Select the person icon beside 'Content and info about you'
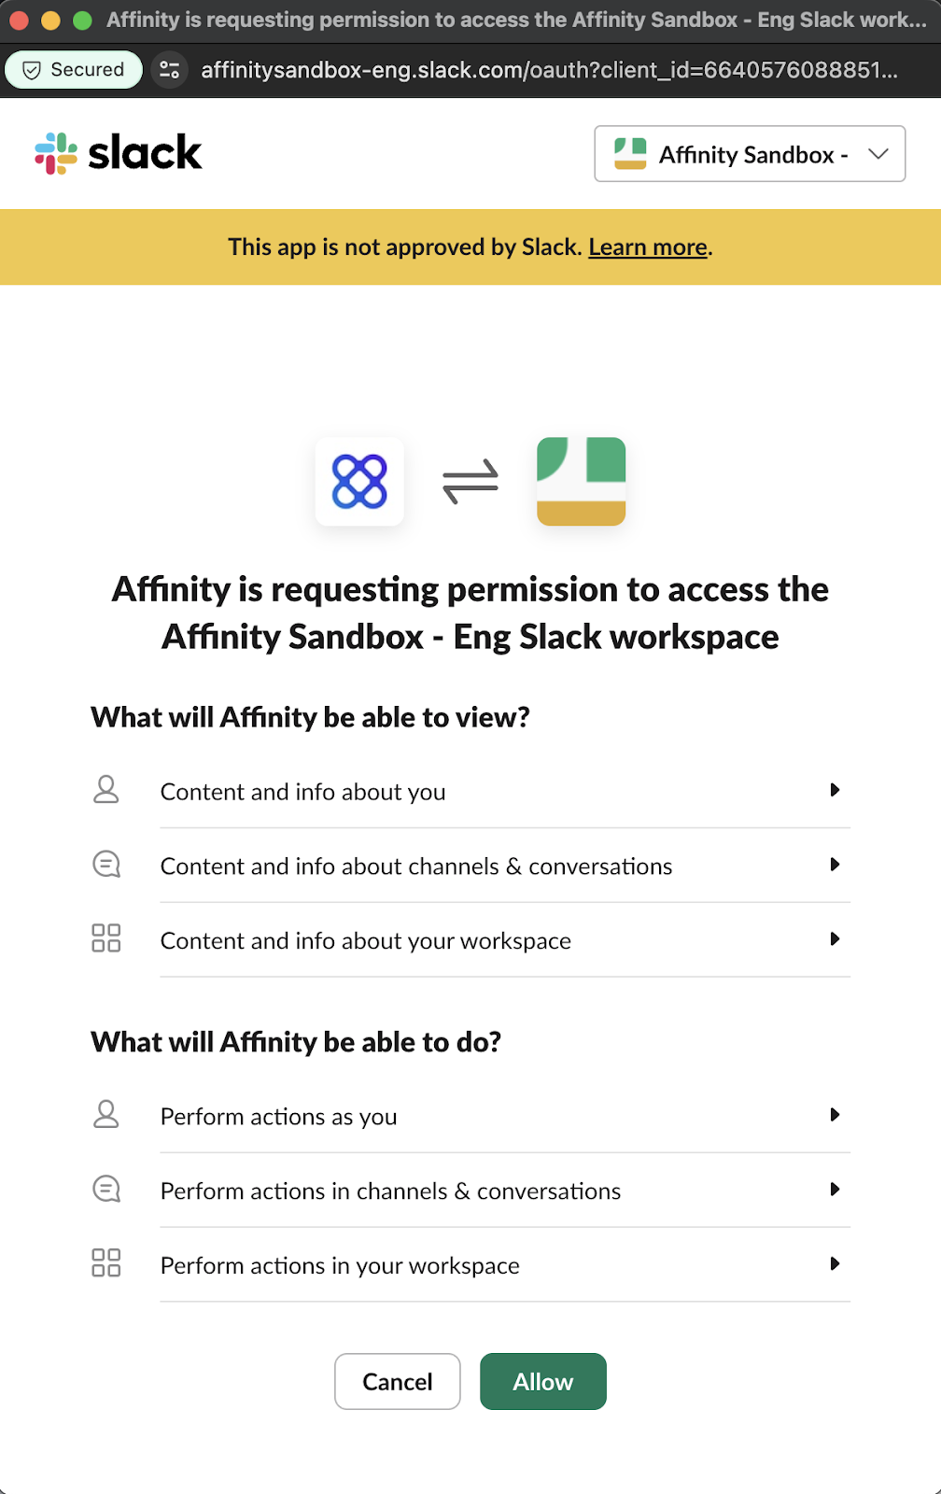The height and width of the screenshot is (1494, 941). (x=106, y=790)
